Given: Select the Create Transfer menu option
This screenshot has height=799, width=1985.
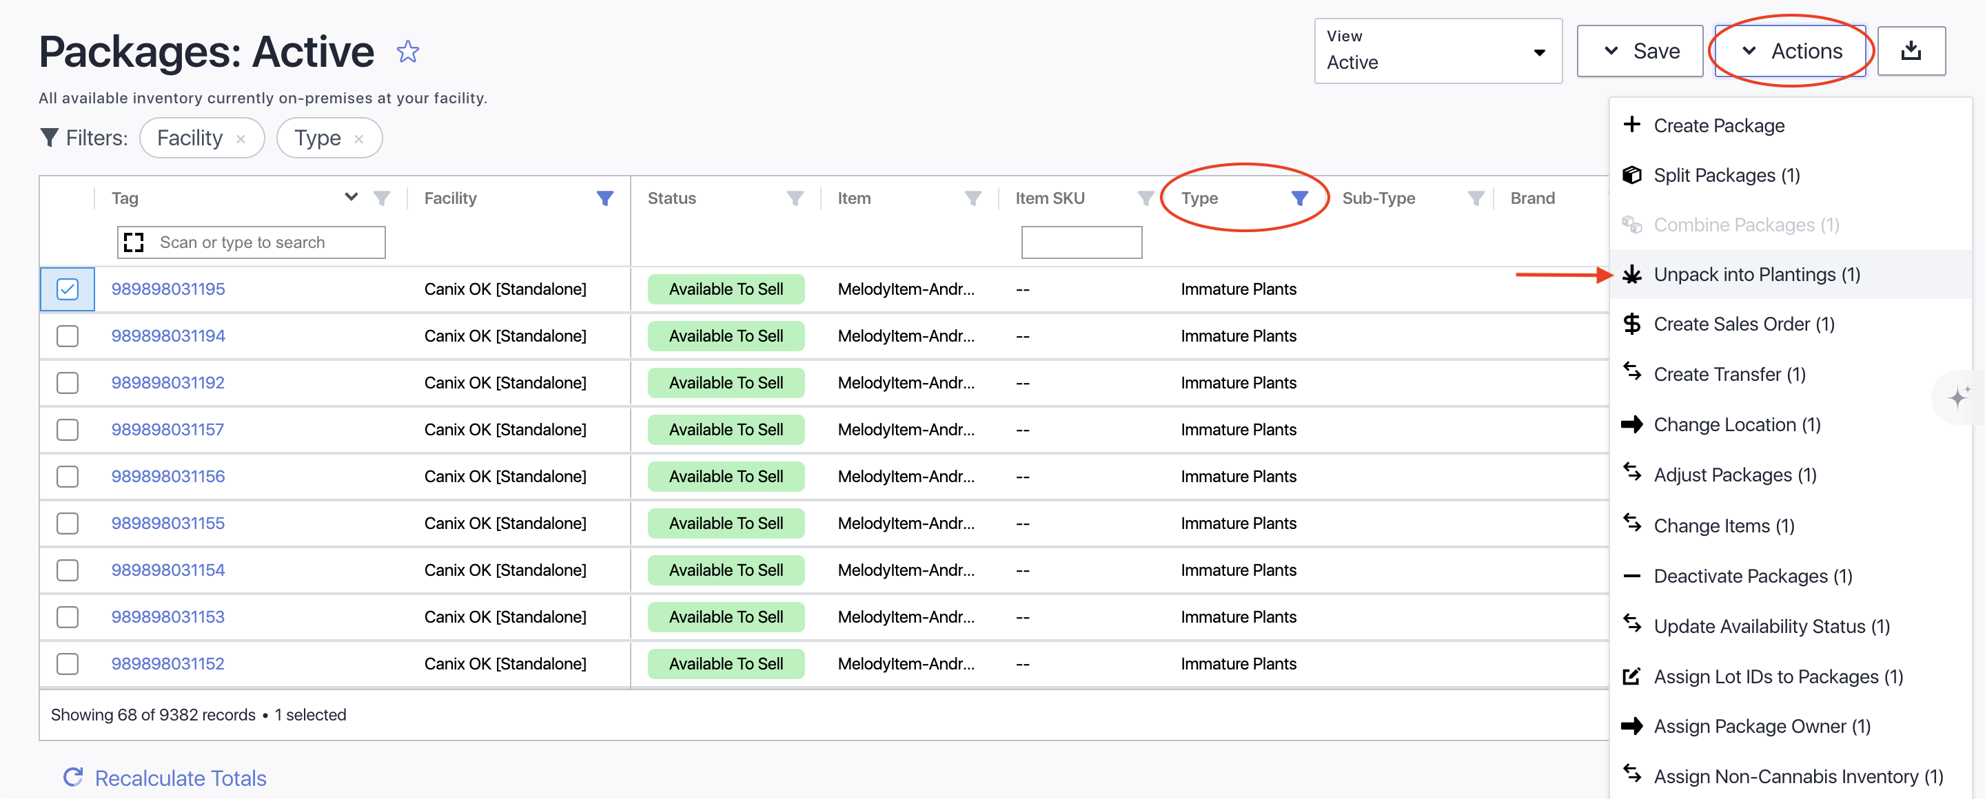Looking at the screenshot, I should point(1729,375).
